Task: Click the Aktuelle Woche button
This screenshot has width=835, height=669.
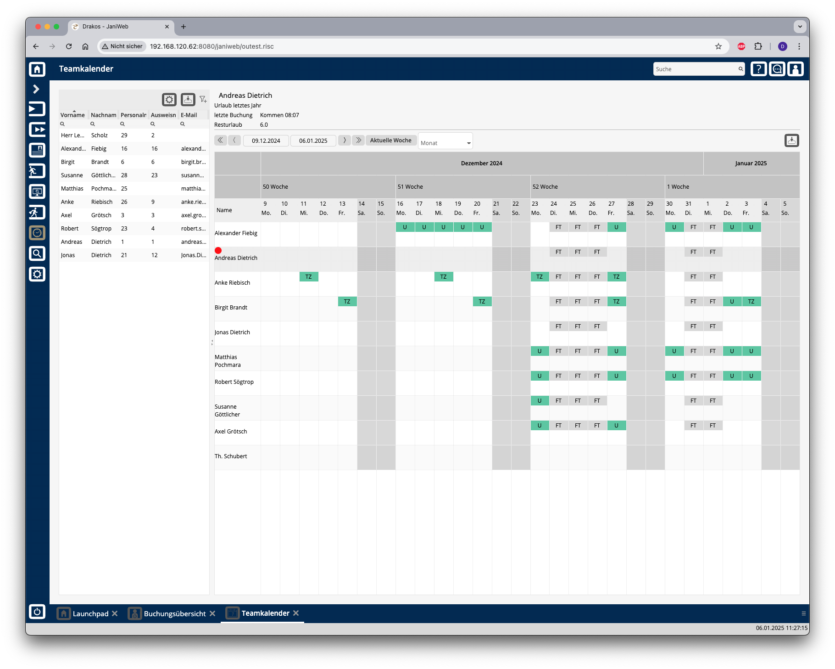Action: coord(391,140)
